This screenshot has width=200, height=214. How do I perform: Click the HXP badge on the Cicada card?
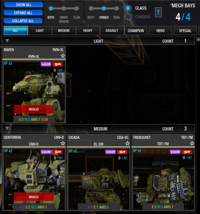[110, 152]
